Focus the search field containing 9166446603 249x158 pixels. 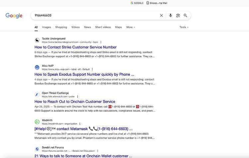point(95,15)
